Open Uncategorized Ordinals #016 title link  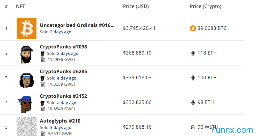[x=77, y=25]
